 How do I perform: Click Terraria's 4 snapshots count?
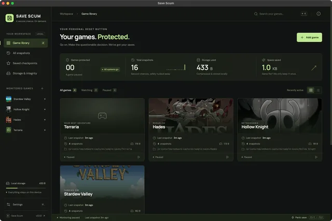[76, 144]
